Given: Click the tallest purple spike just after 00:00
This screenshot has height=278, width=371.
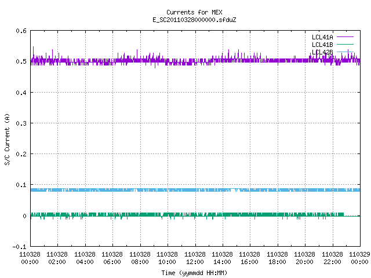Looking at the screenshot, I should (x=34, y=53).
